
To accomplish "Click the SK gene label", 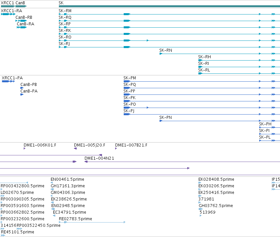I will coord(61,3).
